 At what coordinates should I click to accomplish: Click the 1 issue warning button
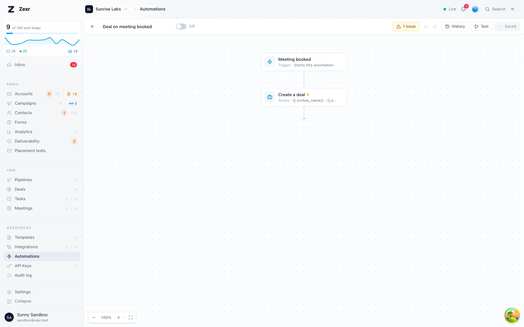406,26
